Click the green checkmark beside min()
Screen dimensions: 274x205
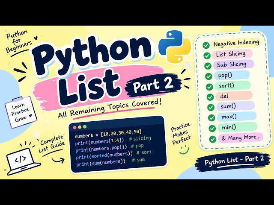(212, 129)
